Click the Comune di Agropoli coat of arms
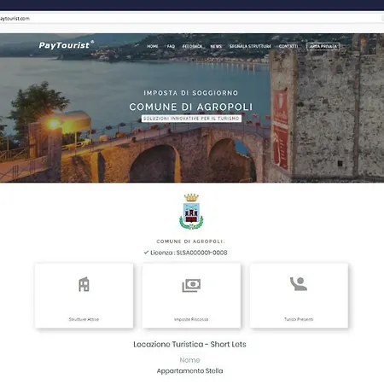 [x=191, y=212]
